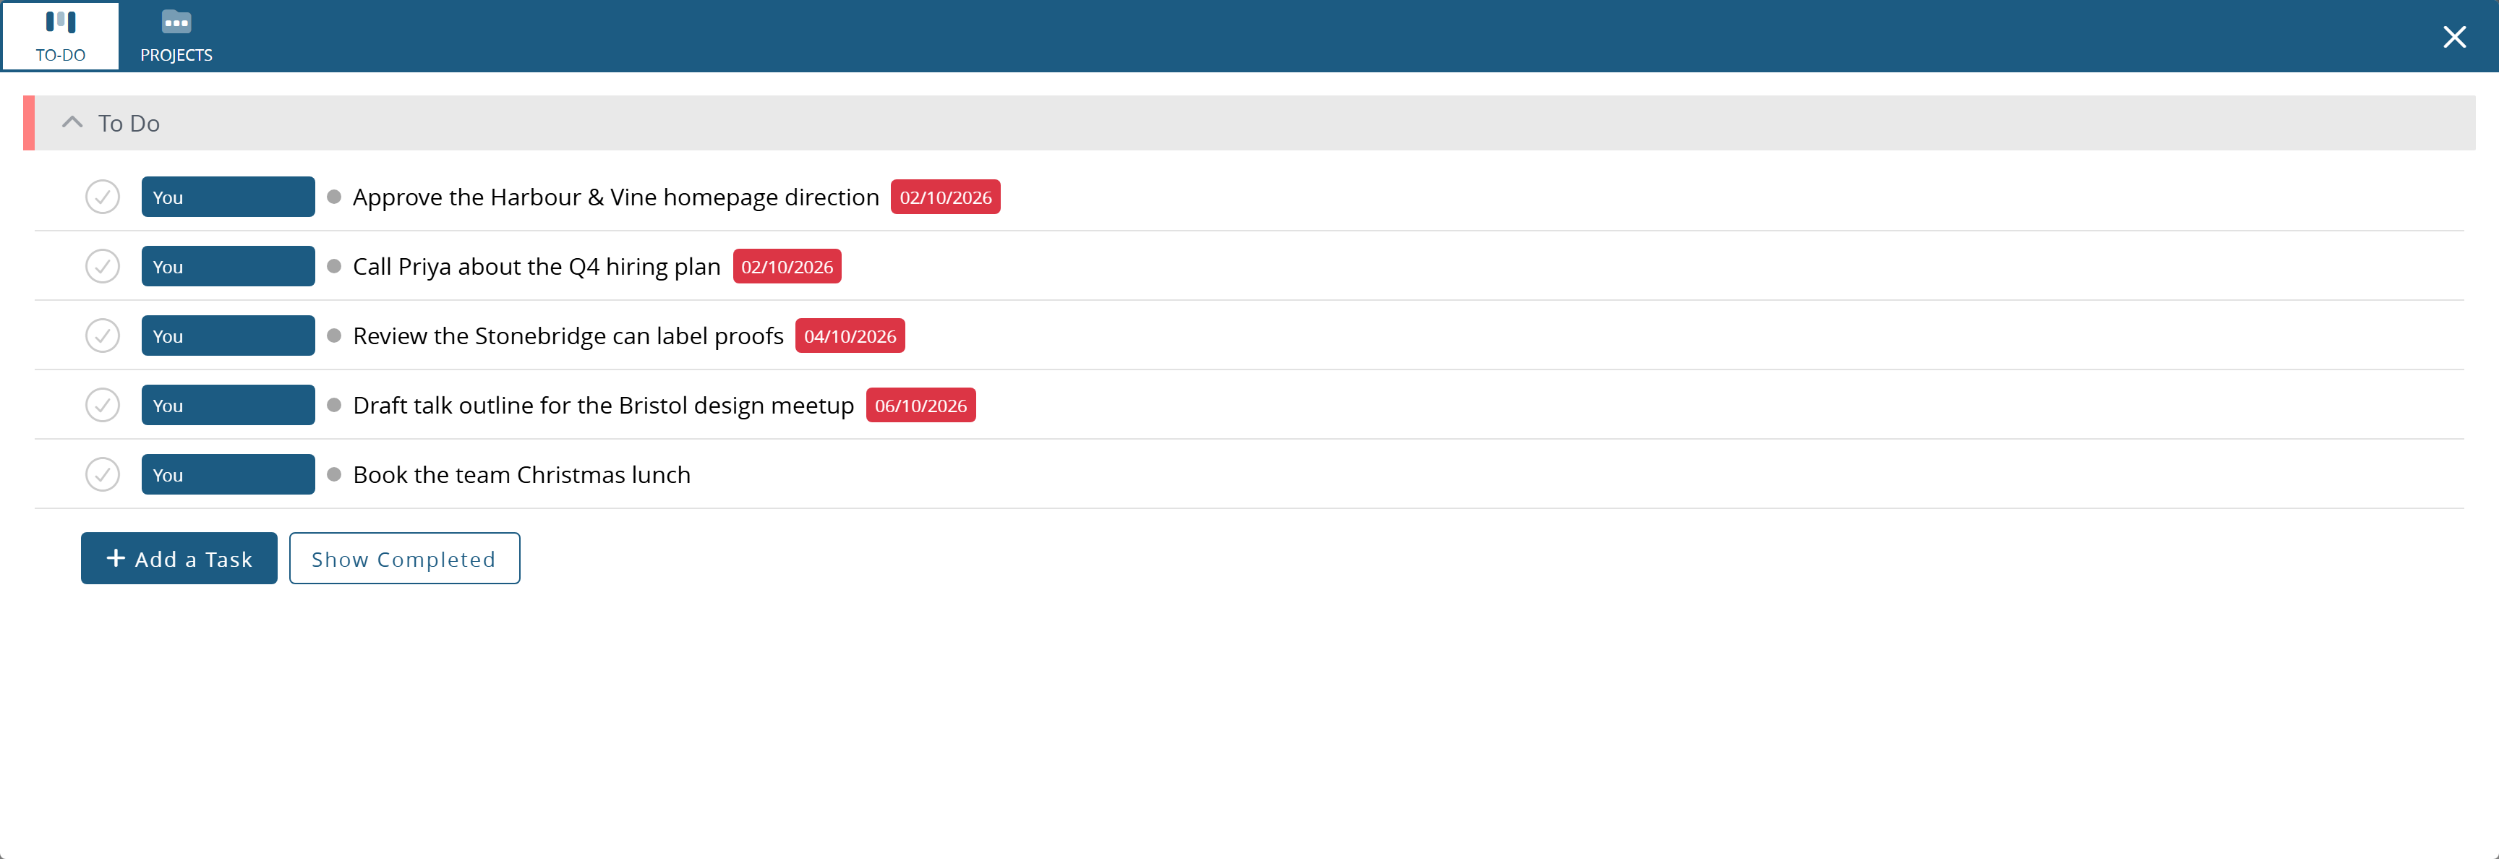Tick the Draft talk outline Bristol meetup task
This screenshot has height=859, width=2499.
[102, 405]
